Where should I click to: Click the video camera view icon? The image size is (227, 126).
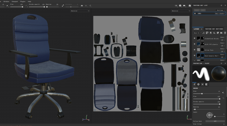click(184, 6)
